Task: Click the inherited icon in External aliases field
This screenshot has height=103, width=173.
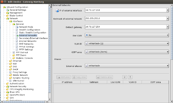Action: point(87,66)
